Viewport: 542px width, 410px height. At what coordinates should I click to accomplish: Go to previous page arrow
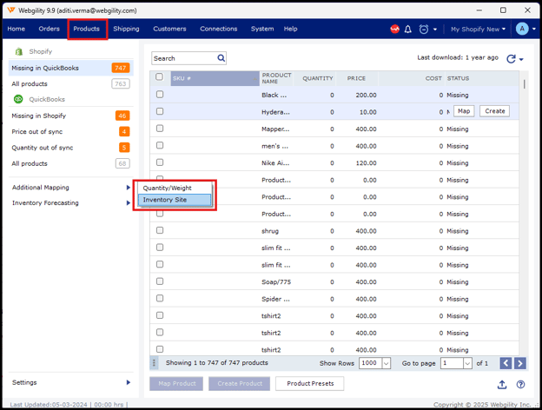(505, 363)
